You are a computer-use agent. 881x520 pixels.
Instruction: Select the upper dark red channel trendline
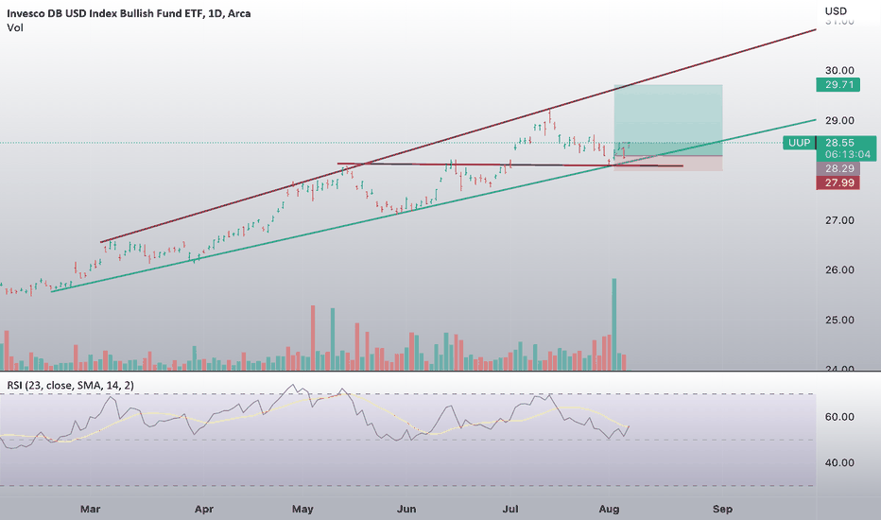pos(458,136)
